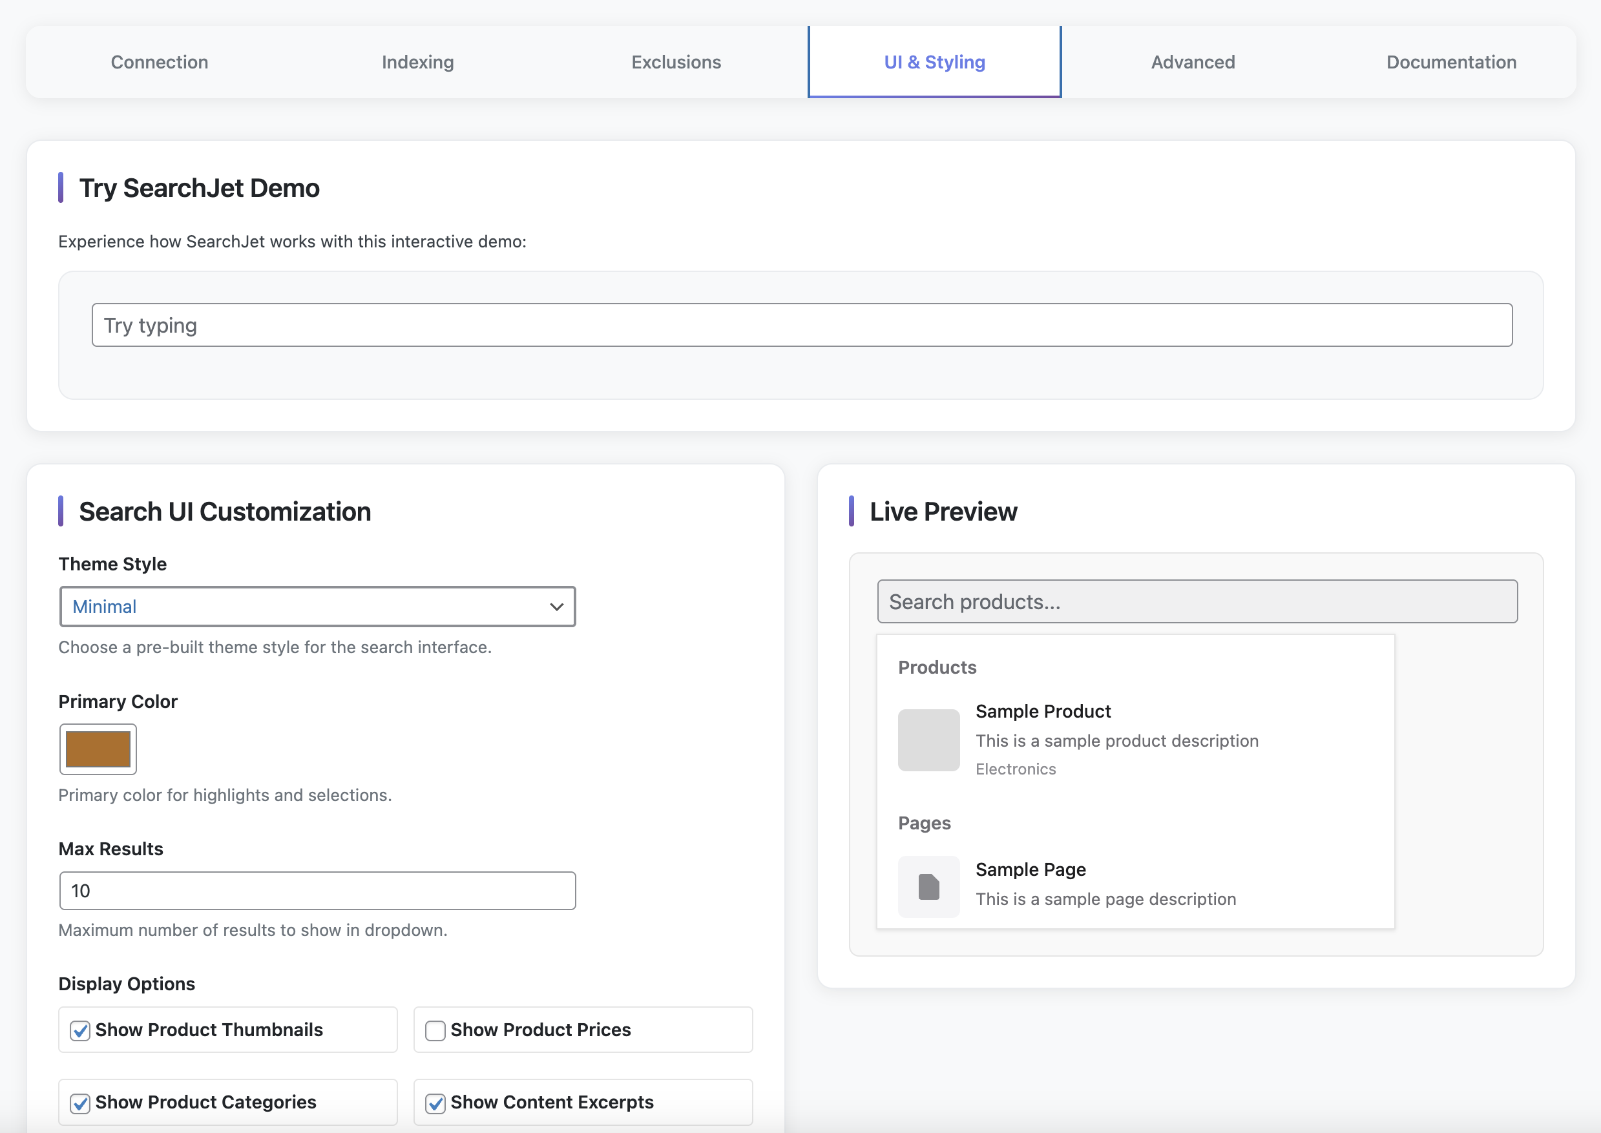Click the Max Results number field
Screen dimensions: 1601x1133
tap(317, 891)
